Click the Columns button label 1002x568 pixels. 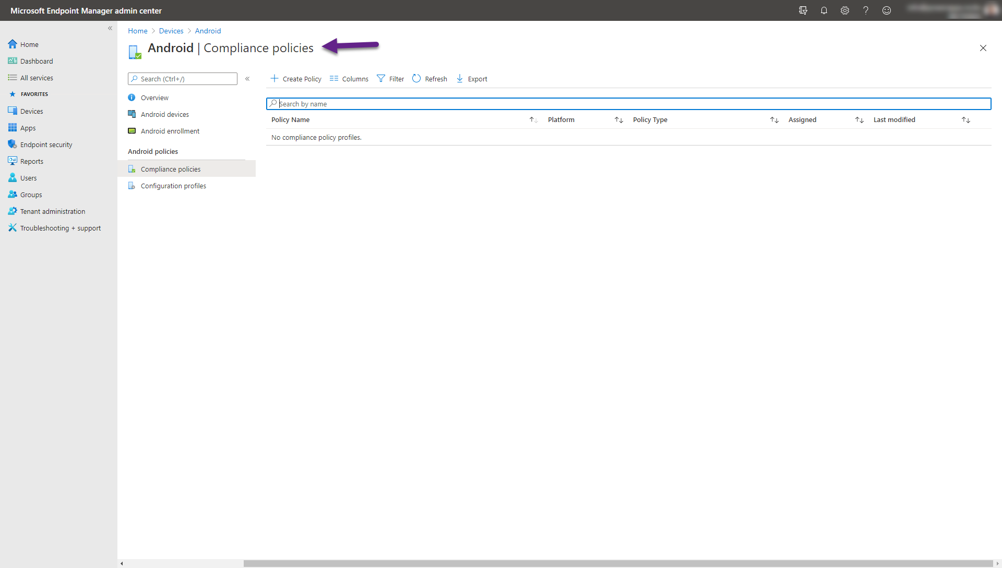[x=355, y=79]
